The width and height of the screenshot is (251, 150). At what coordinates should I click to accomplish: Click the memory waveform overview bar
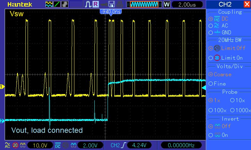point(144,4)
